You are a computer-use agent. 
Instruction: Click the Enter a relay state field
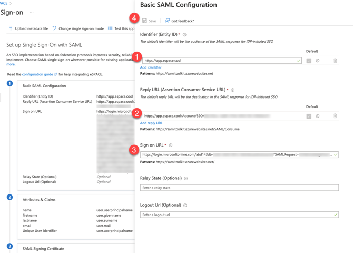[x=239, y=188]
